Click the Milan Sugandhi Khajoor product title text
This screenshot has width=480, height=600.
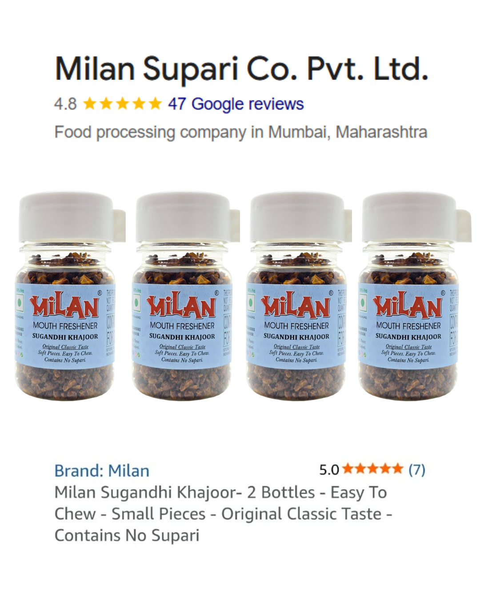tap(223, 514)
